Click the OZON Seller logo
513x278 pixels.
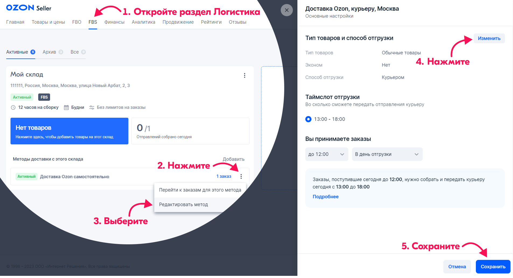pos(29,8)
